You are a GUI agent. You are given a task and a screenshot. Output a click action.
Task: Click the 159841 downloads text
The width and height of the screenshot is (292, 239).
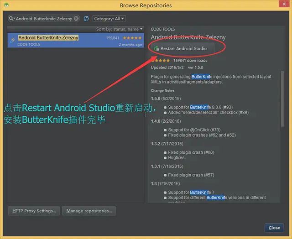point(190,61)
